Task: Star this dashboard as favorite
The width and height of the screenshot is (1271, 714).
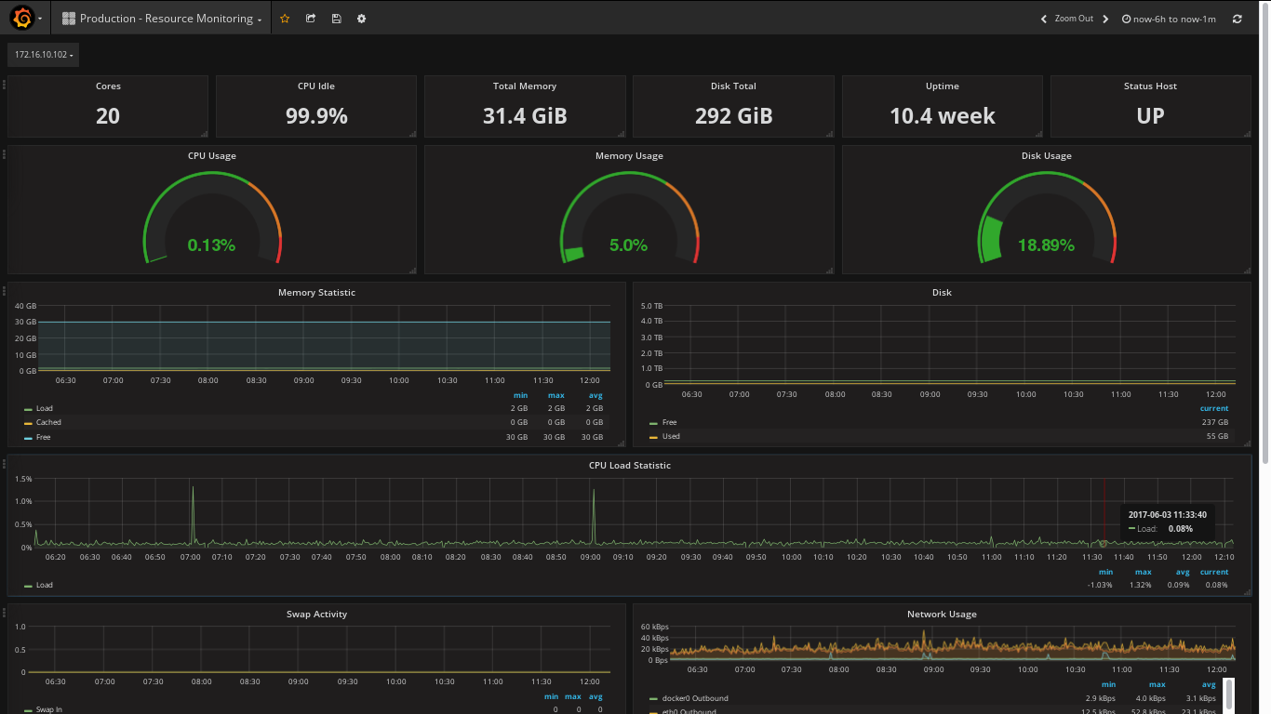Action: pyautogui.click(x=285, y=19)
